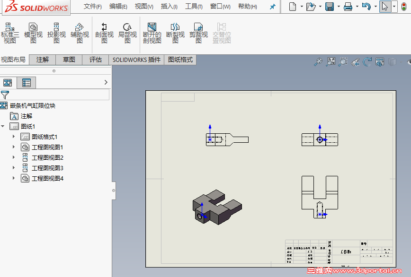Open the PropertyManager tab icon
The width and height of the screenshot is (411, 277).
[27, 83]
